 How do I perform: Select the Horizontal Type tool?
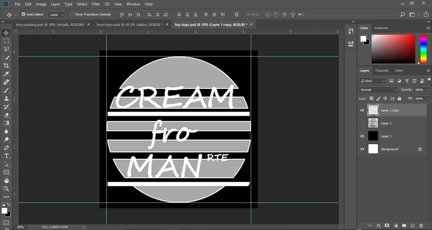[x=6, y=156]
